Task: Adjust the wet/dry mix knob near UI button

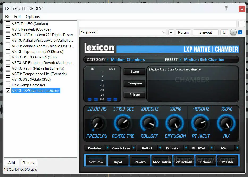Action: click(x=233, y=32)
